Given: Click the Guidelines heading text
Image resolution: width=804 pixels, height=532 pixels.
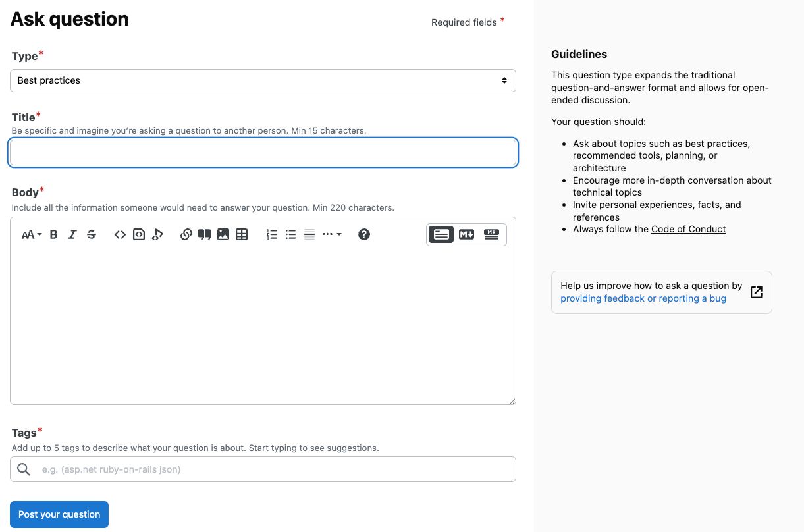Looking at the screenshot, I should (x=579, y=54).
